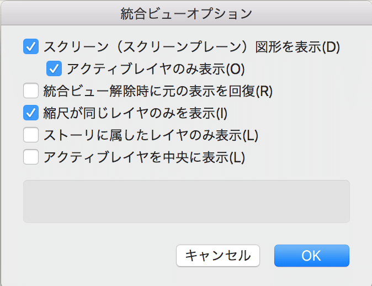The width and height of the screenshot is (372, 286).
Task: Click the 統合ビュー解除時に元の表示を回復(R) label
Action: 158,90
